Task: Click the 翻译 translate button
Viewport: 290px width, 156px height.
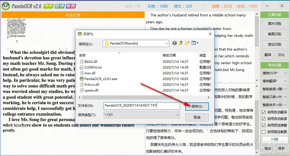Action: [268, 55]
